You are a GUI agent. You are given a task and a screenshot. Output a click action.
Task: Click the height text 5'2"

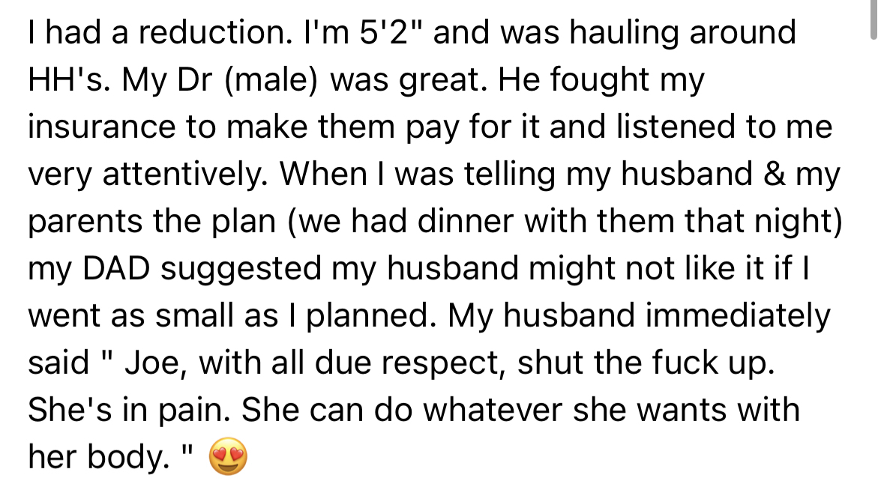400,33
